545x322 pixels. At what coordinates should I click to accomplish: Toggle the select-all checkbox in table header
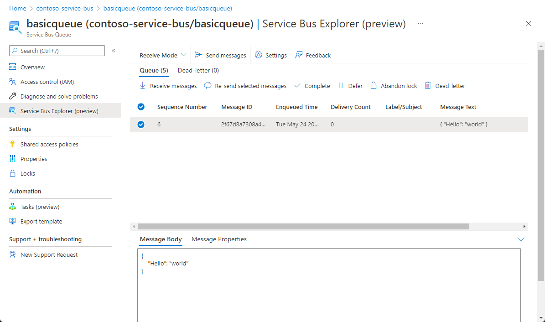pos(141,107)
